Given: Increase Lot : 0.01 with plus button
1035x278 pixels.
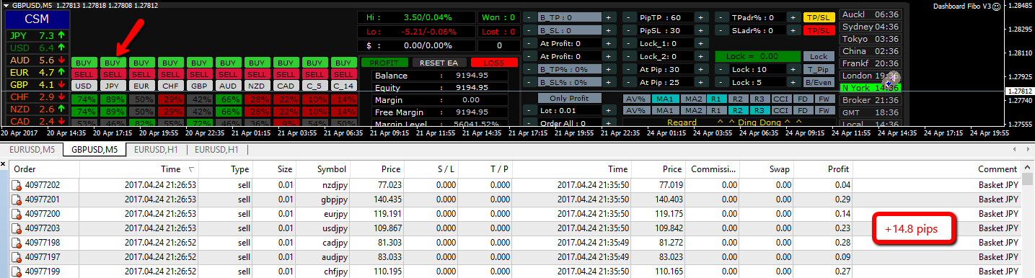Looking at the screenshot, I should tap(608, 109).
